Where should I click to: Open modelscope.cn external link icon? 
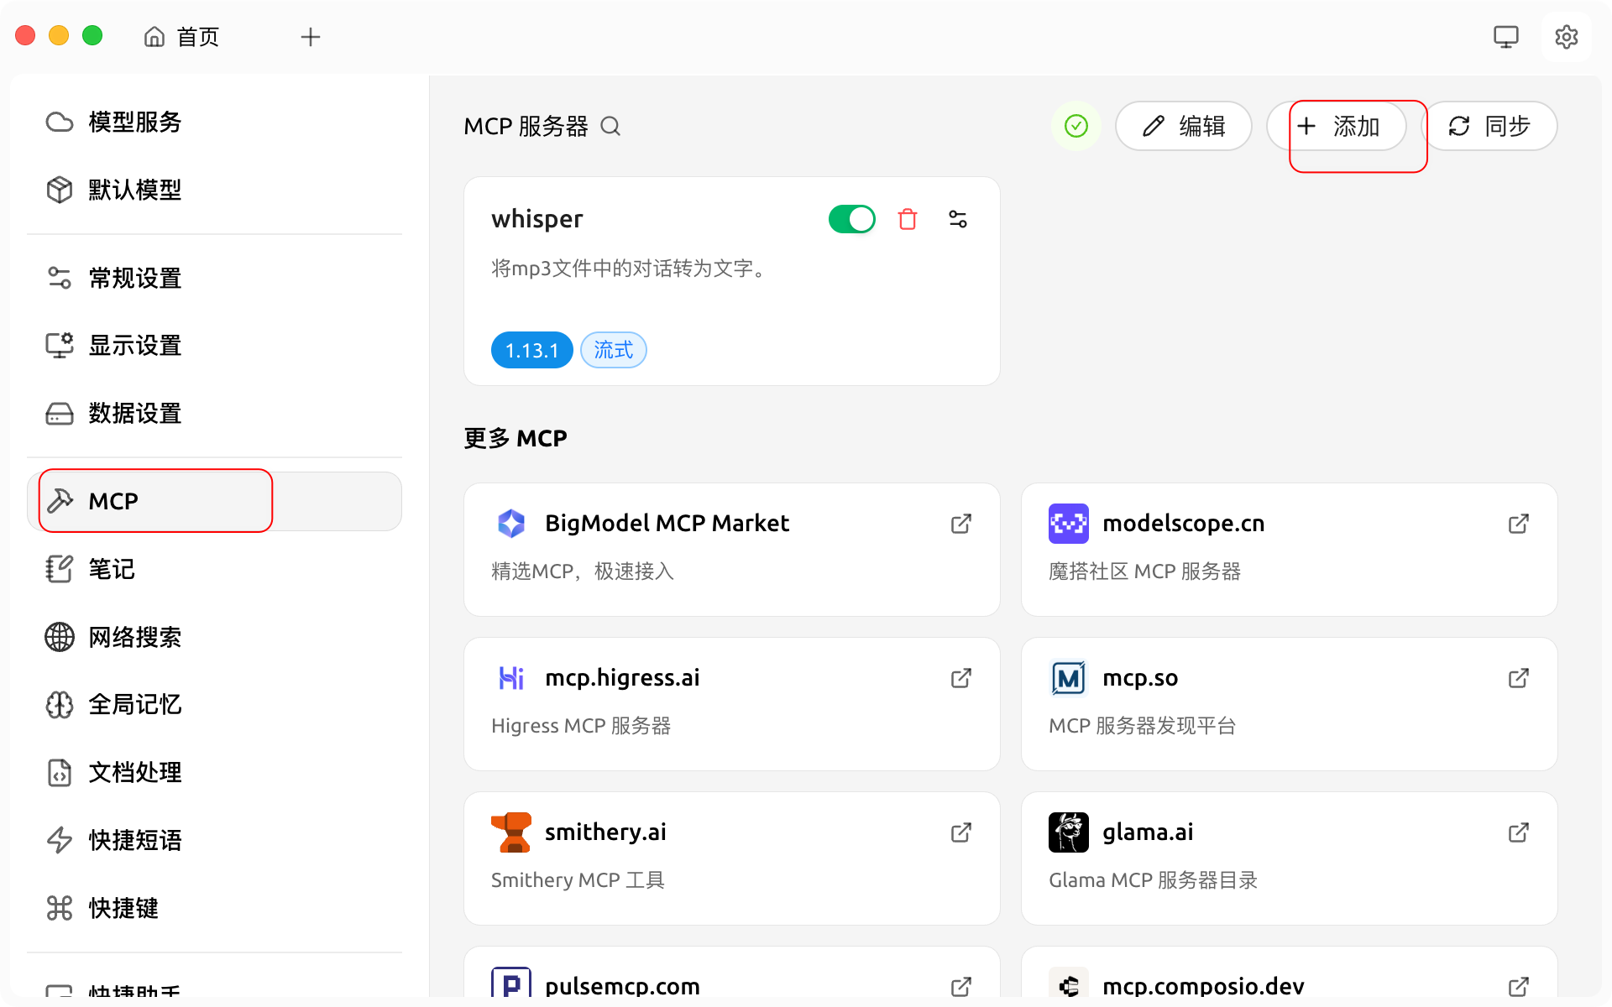[1518, 524]
